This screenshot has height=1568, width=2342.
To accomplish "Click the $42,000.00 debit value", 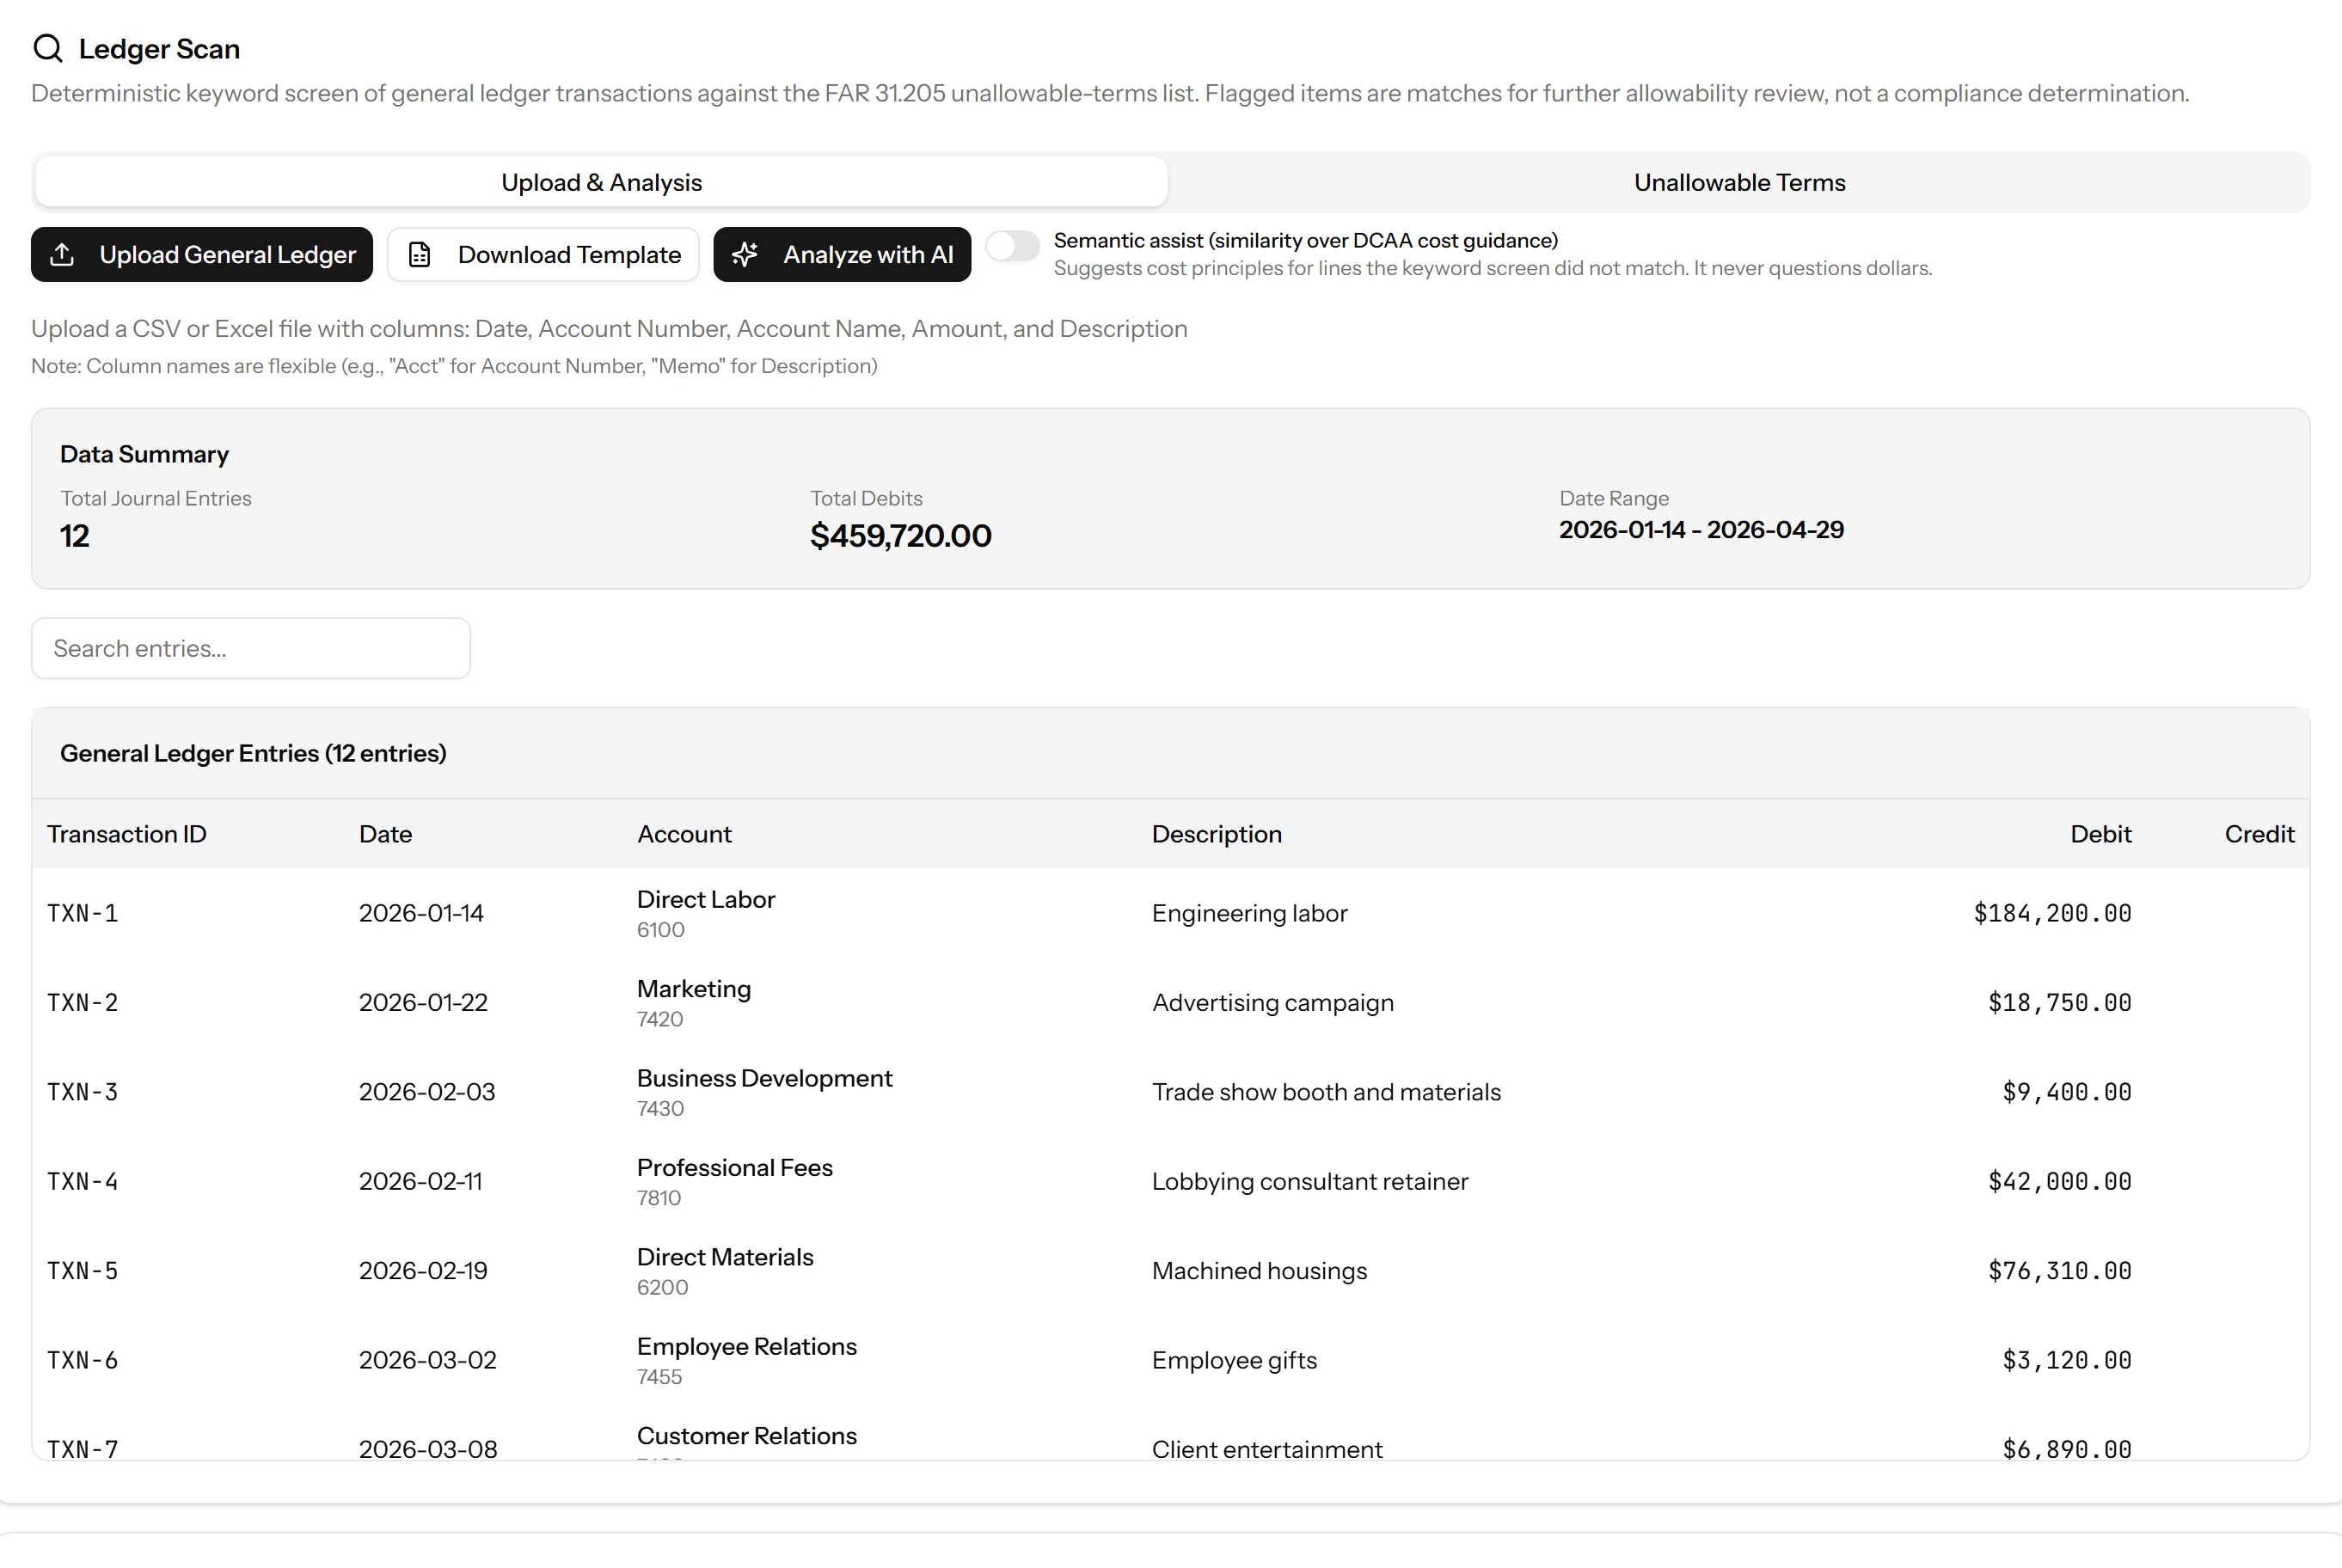I will 2060,1181.
